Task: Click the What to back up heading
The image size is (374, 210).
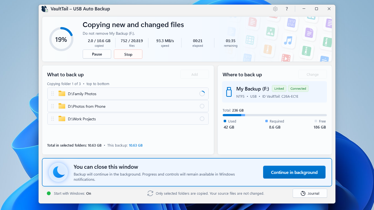Action: click(x=65, y=75)
